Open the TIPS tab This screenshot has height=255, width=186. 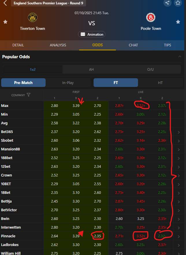coord(168,45)
